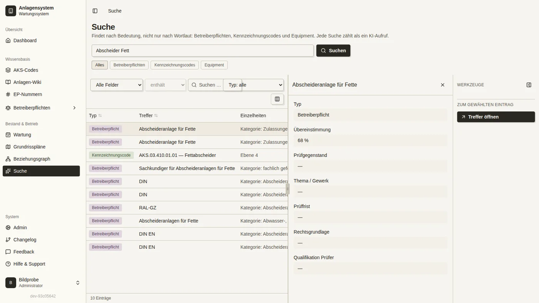Close the Abscheideranlage für Fette detail panel
Viewport: 539px width, 303px height.
(x=442, y=85)
